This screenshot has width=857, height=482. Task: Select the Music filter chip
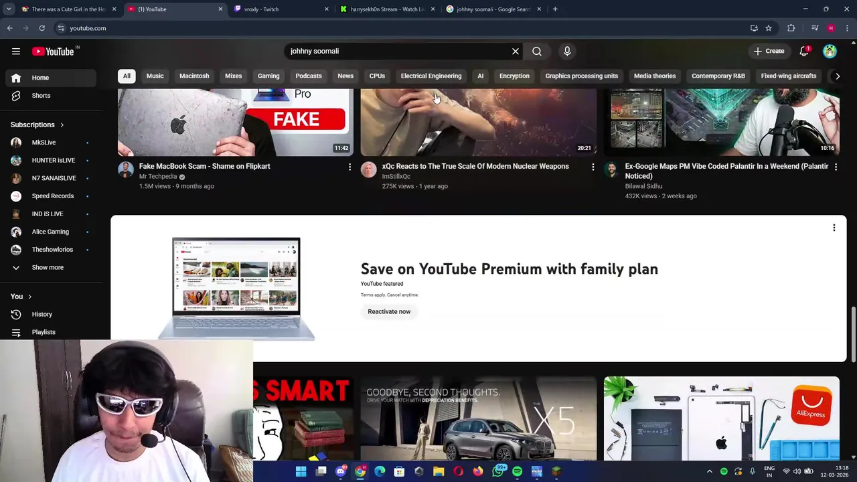[155, 76]
